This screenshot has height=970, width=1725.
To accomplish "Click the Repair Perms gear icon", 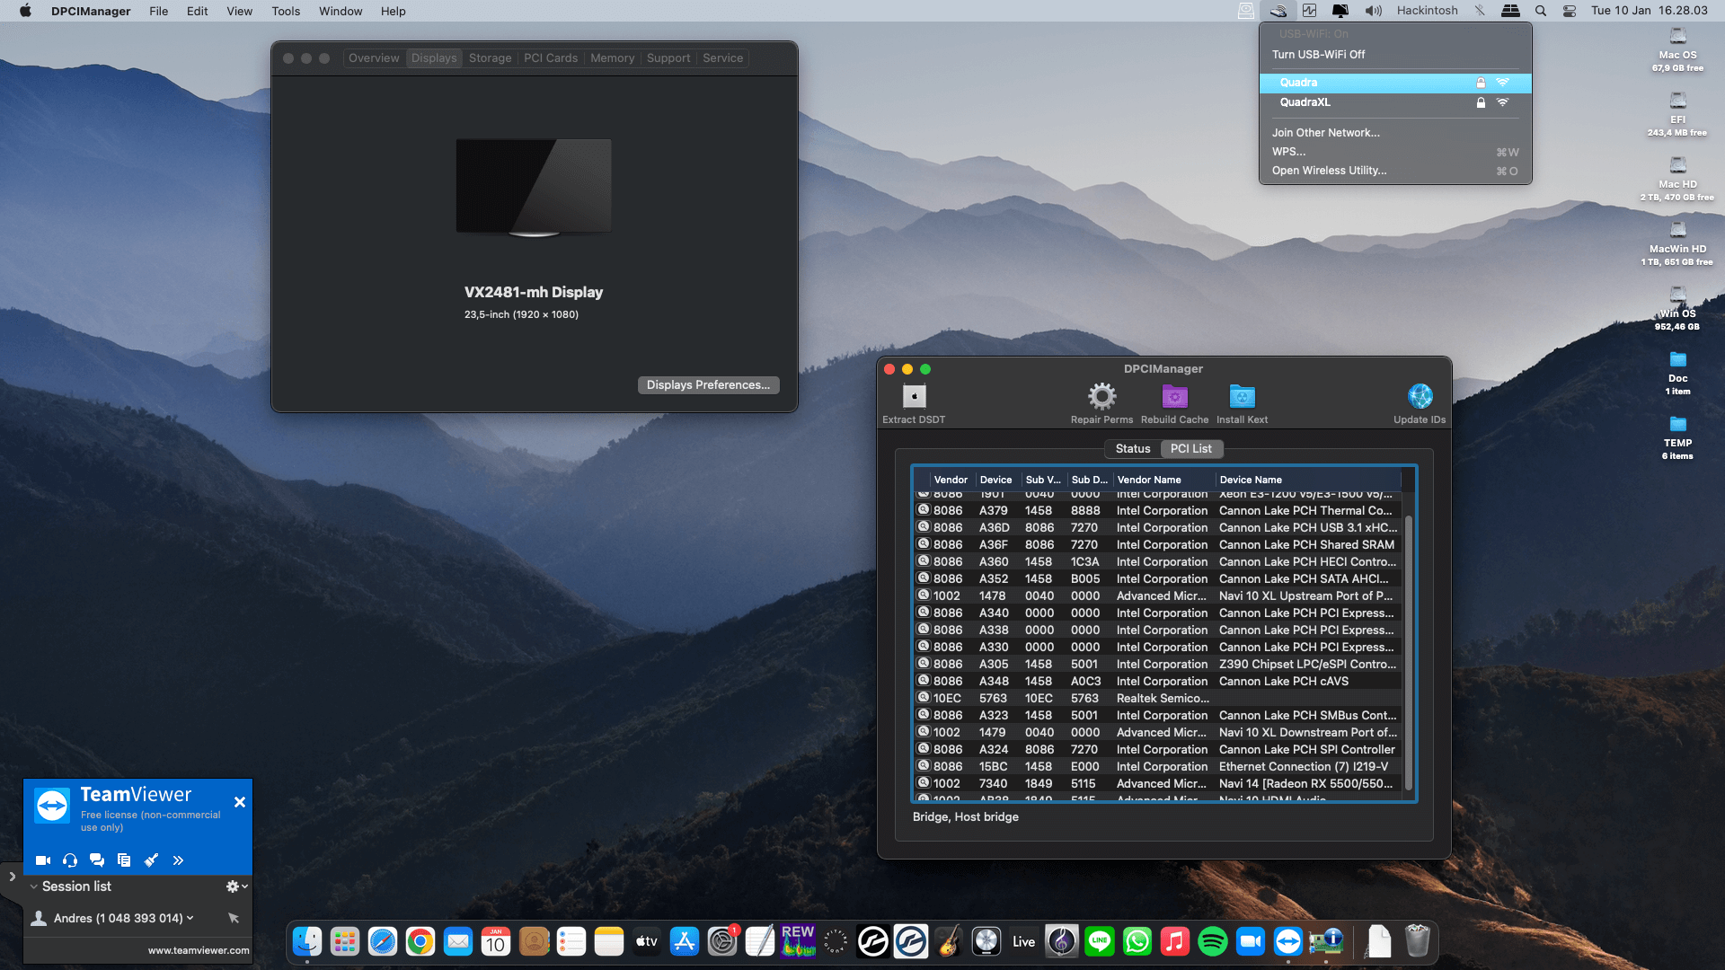I will click(1101, 396).
